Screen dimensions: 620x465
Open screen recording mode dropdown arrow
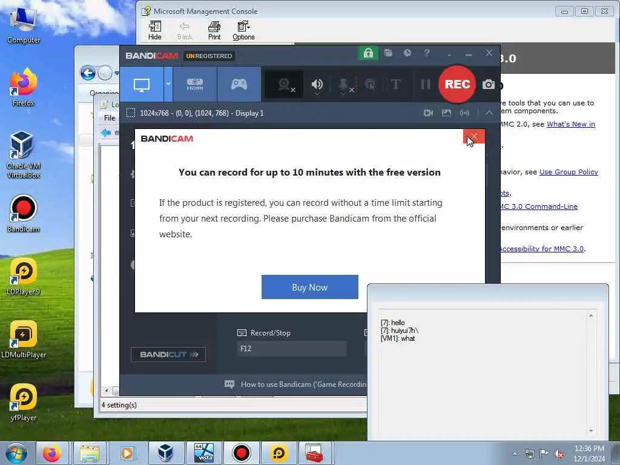point(168,84)
